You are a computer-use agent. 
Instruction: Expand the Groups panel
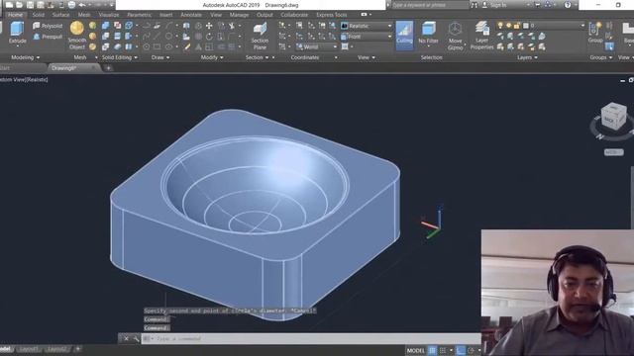pyautogui.click(x=600, y=57)
